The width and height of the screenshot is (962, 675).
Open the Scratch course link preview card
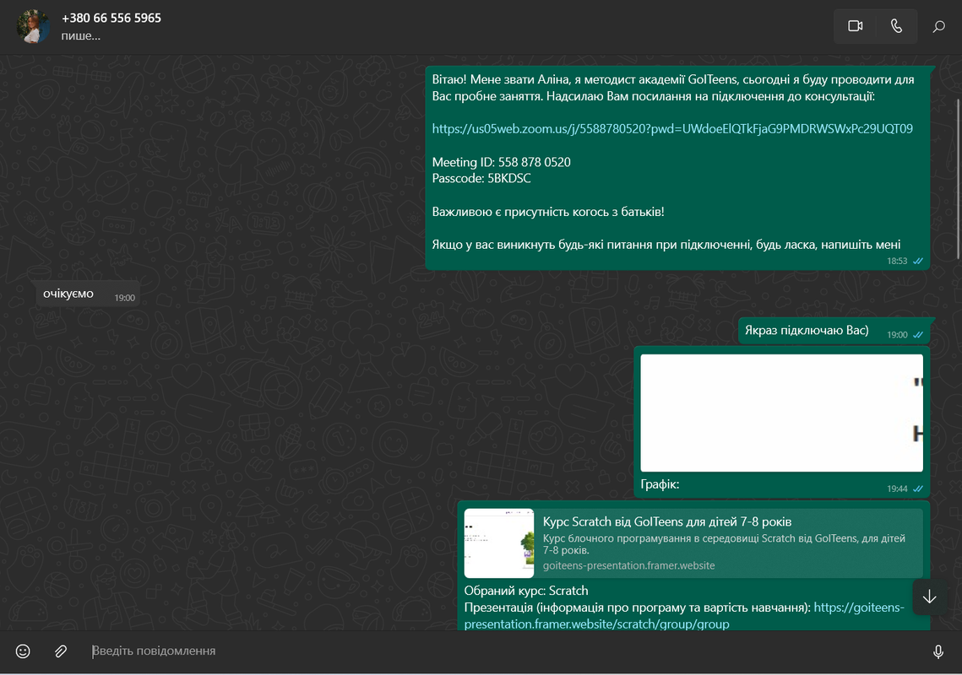[693, 543]
